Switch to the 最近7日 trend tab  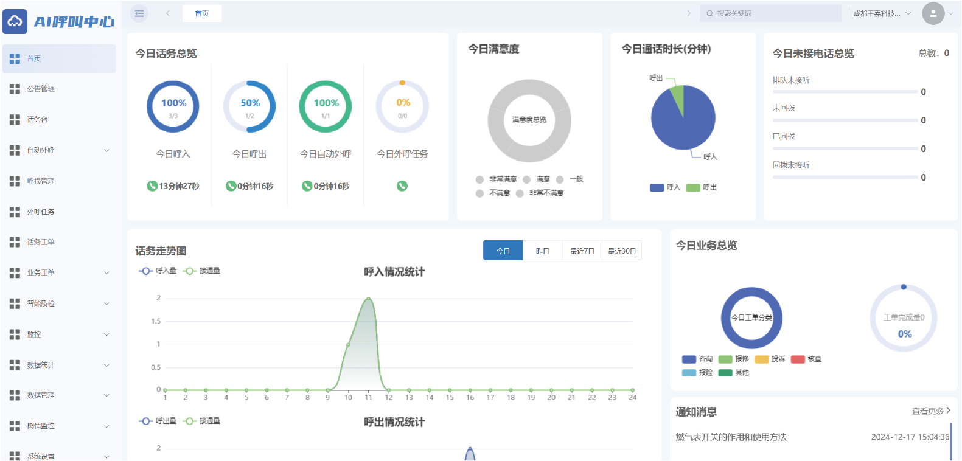582,251
